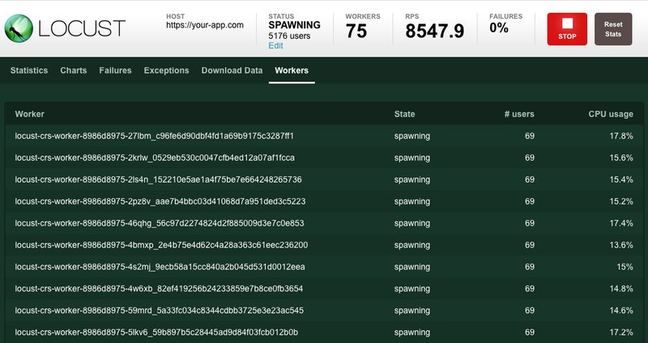Image resolution: width=648 pixels, height=343 pixels.
Task: Open the Exceptions tab
Action: click(x=166, y=70)
